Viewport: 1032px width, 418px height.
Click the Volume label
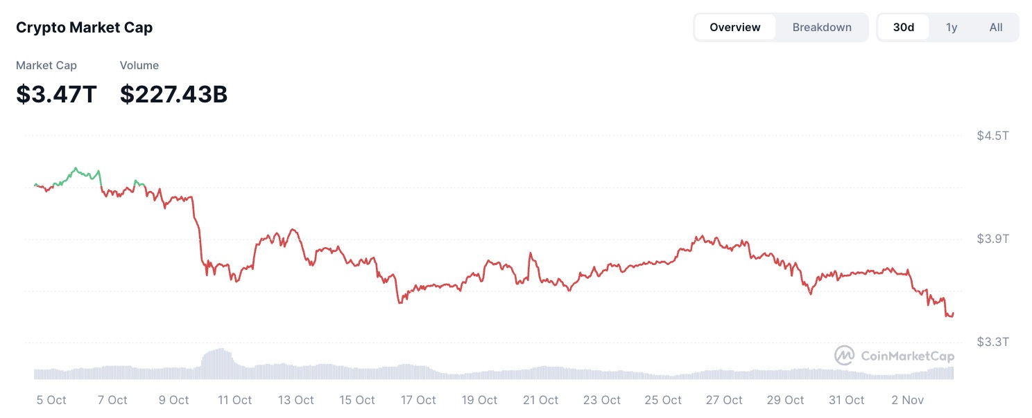click(139, 66)
